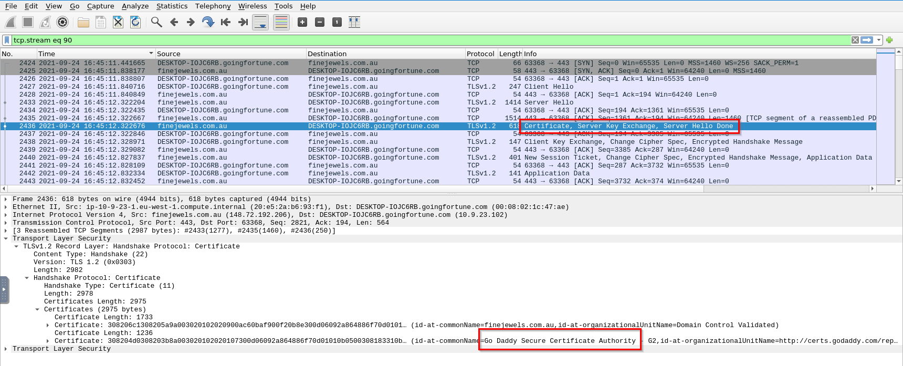Toggle packet colorization rules
Screen dimensions: 903x366
coord(281,22)
